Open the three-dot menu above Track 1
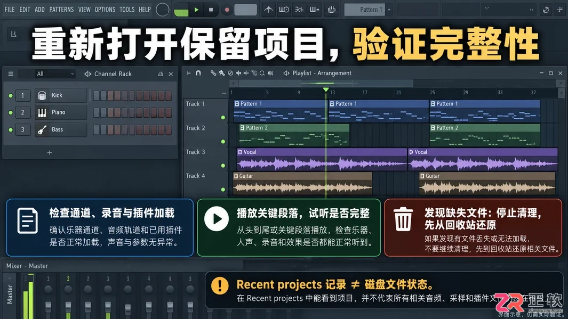 point(224,94)
